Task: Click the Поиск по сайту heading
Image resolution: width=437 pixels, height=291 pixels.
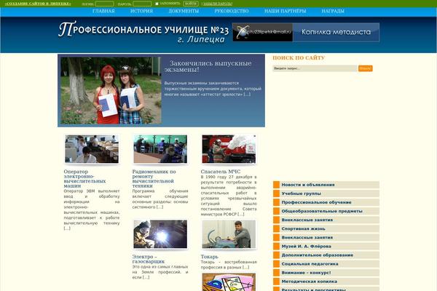Action: [299, 58]
